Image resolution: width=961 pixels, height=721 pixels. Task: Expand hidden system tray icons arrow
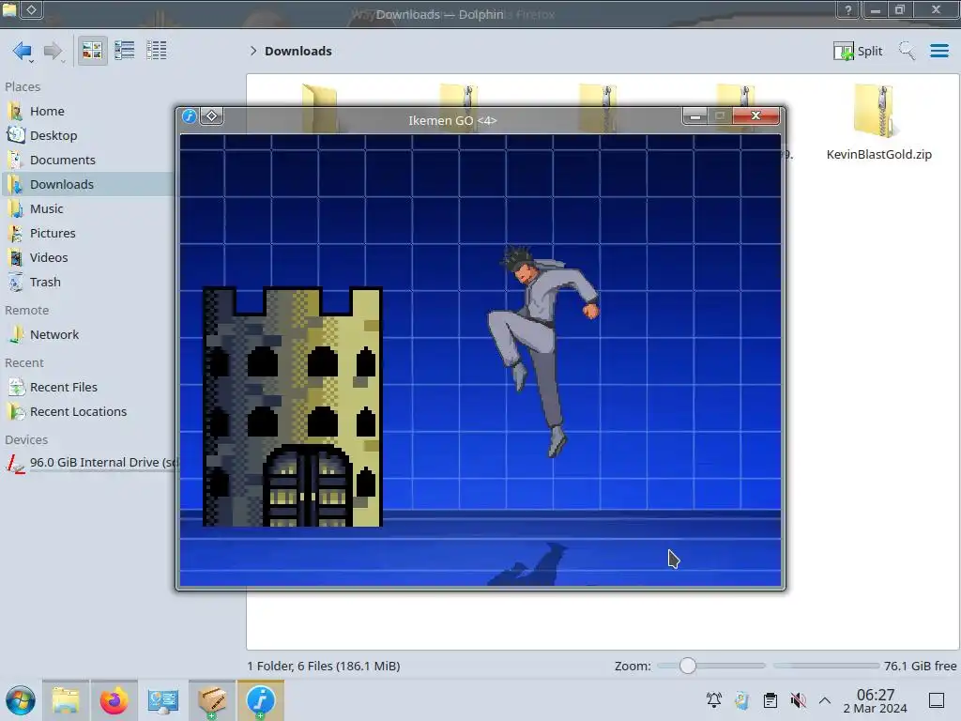click(x=825, y=700)
